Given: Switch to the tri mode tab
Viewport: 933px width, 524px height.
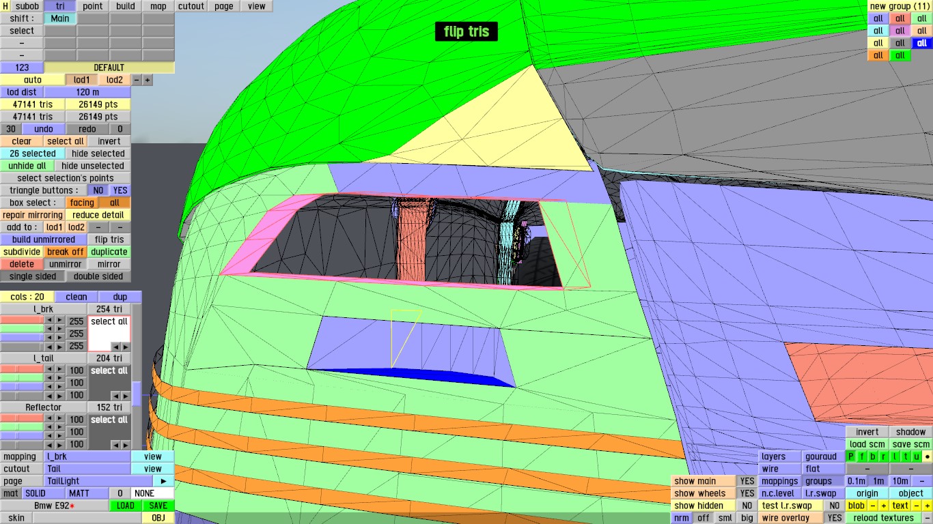Looking at the screenshot, I should 60,6.
